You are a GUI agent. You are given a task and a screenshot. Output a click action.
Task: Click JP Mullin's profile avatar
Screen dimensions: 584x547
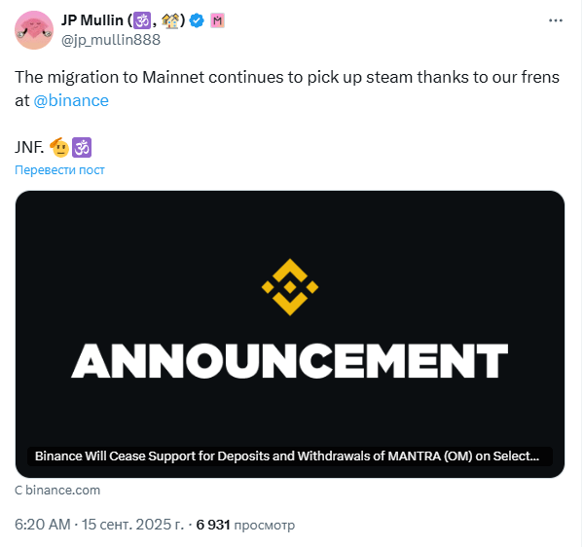[33, 30]
